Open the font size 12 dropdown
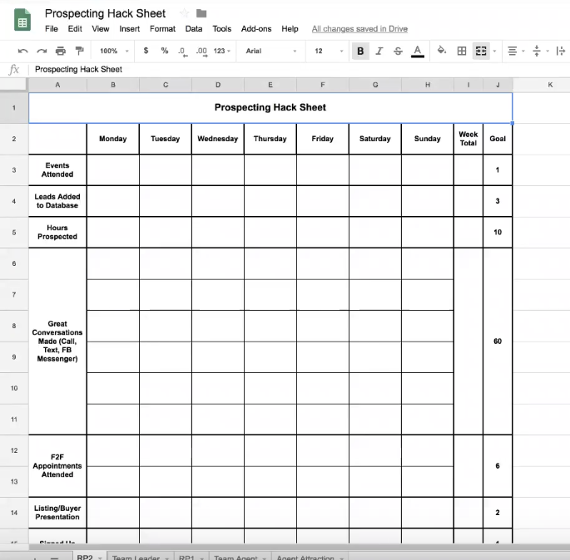This screenshot has height=560, width=570. 329,52
